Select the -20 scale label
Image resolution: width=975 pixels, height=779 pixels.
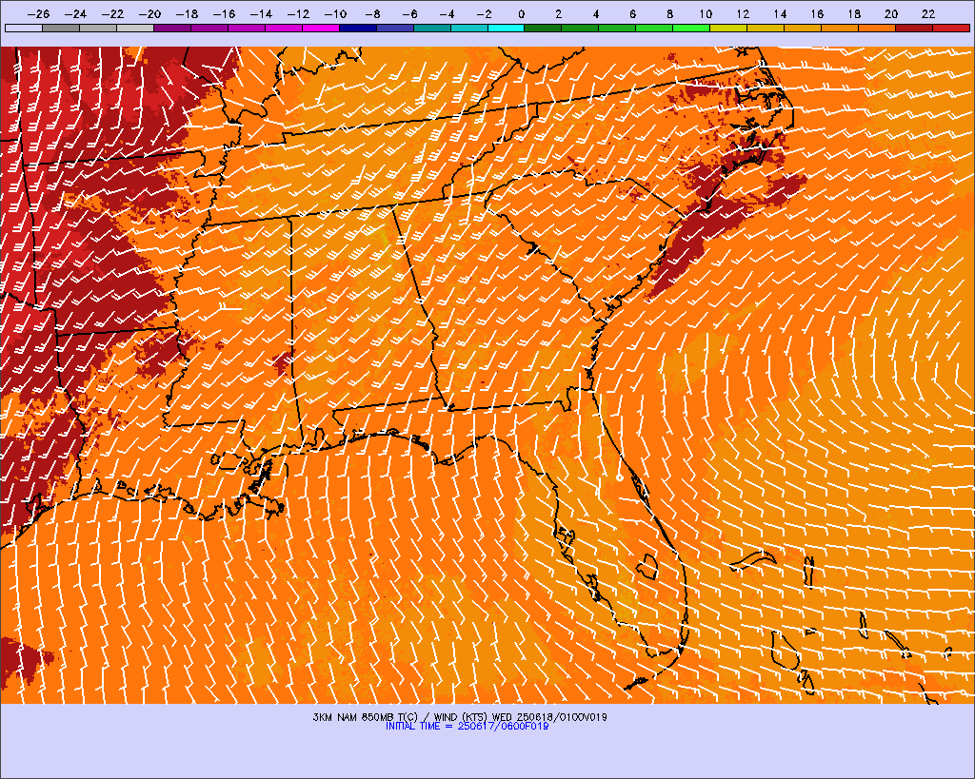point(150,13)
